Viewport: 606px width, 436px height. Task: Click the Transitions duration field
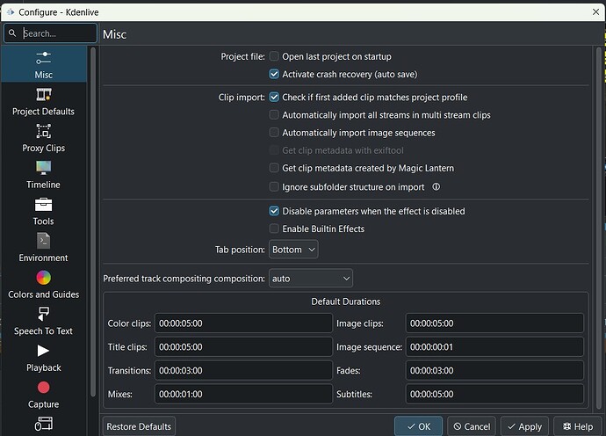243,370
